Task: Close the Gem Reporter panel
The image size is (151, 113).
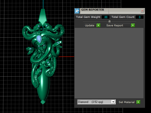Action: click(x=142, y=11)
